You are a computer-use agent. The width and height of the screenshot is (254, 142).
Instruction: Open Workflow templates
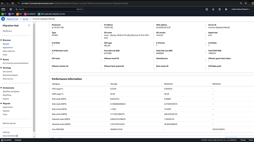coord(11,92)
